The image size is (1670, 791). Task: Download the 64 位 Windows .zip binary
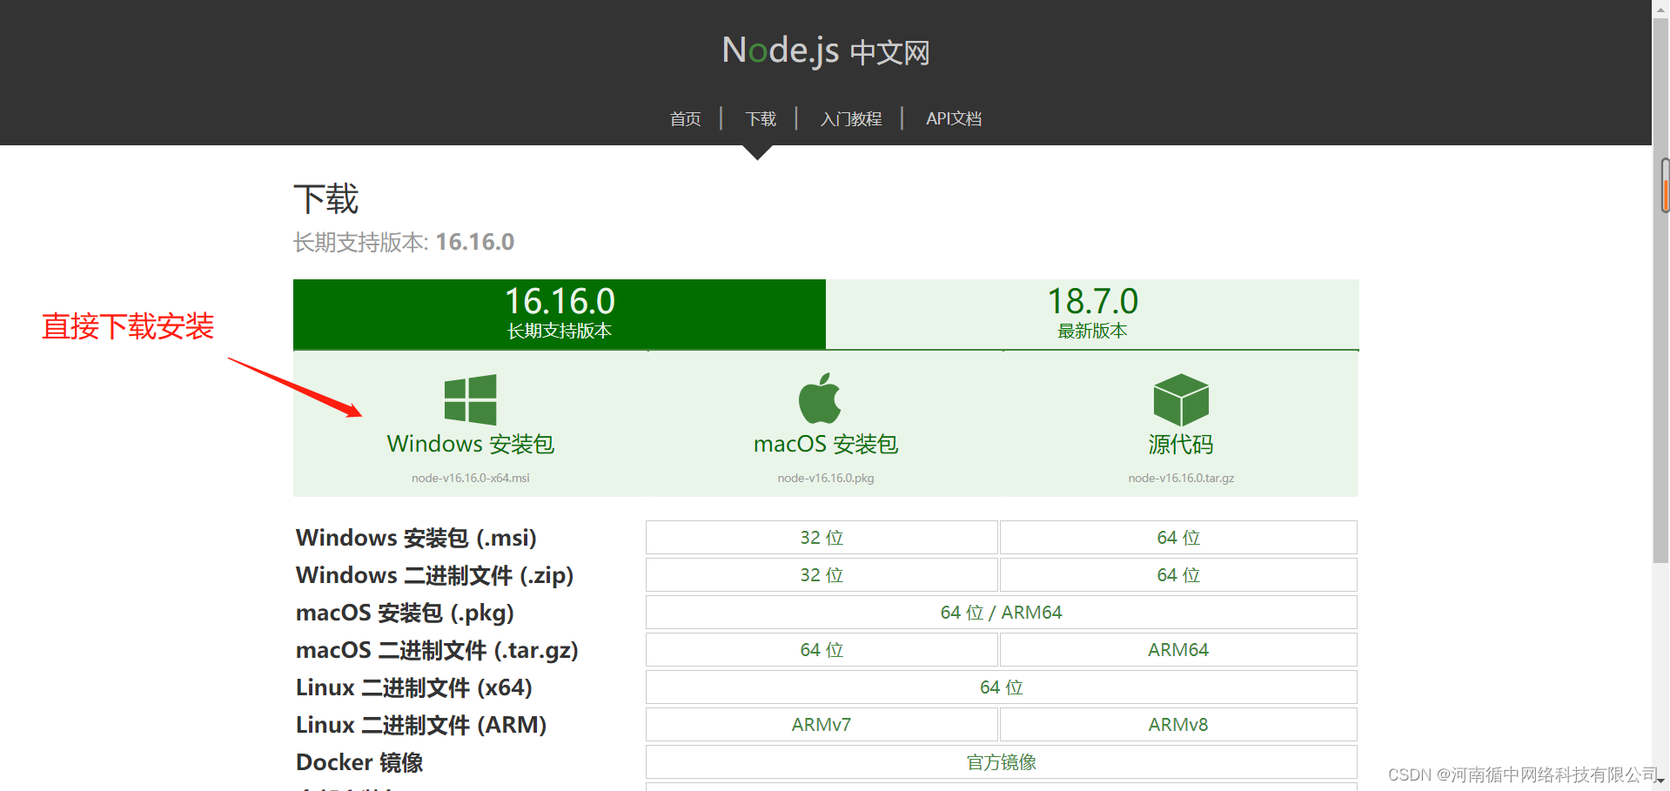[x=1178, y=575]
